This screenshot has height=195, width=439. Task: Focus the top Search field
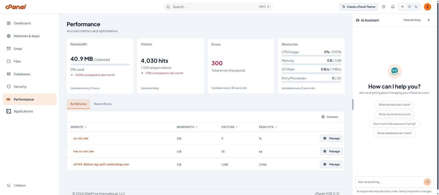tap(218, 7)
